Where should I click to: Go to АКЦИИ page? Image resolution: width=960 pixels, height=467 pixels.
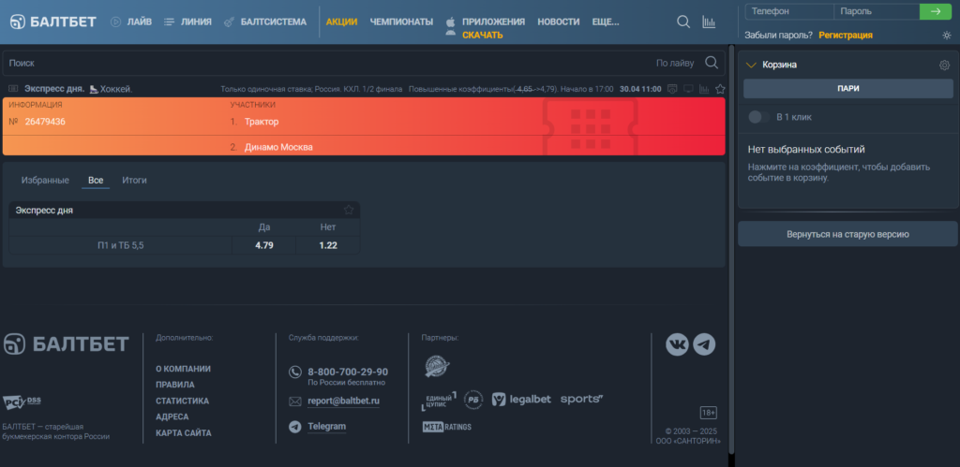click(341, 22)
